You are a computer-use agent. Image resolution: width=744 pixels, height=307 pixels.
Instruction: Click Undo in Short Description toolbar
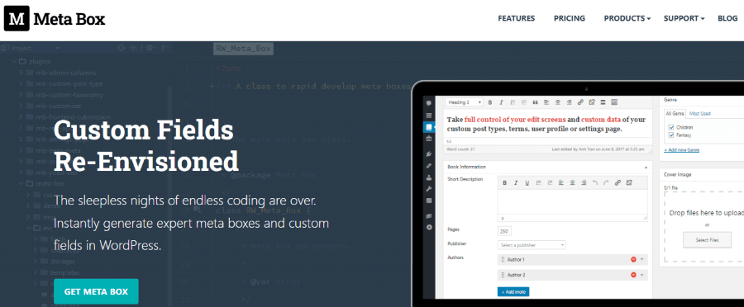pyautogui.click(x=595, y=183)
